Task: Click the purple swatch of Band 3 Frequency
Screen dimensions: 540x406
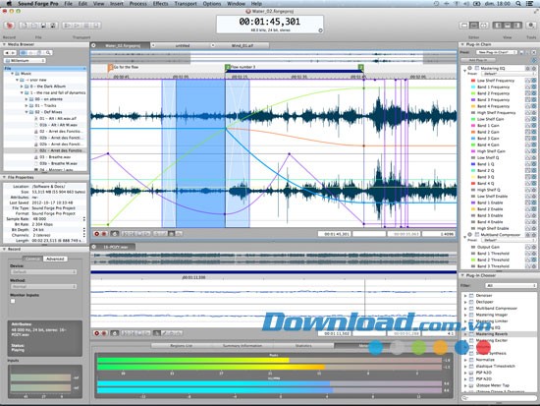Action: (473, 100)
